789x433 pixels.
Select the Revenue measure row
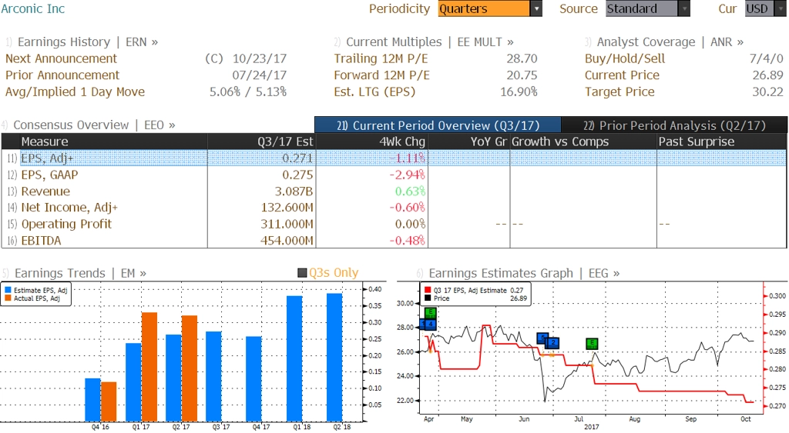(x=394, y=192)
